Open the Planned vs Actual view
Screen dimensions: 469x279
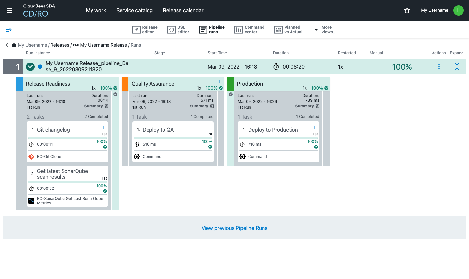coord(289,30)
